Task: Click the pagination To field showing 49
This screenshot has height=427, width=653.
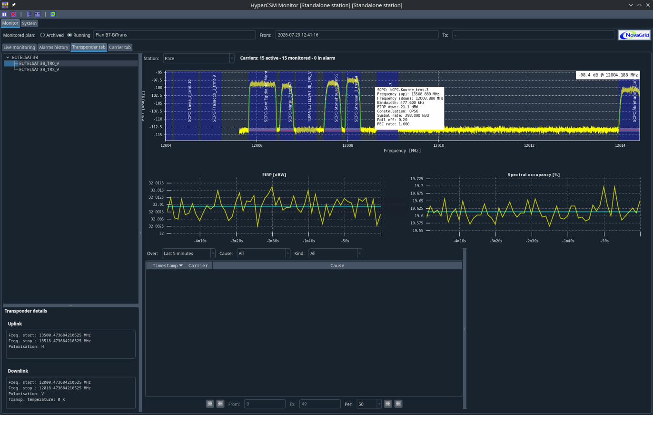Action: (320, 404)
